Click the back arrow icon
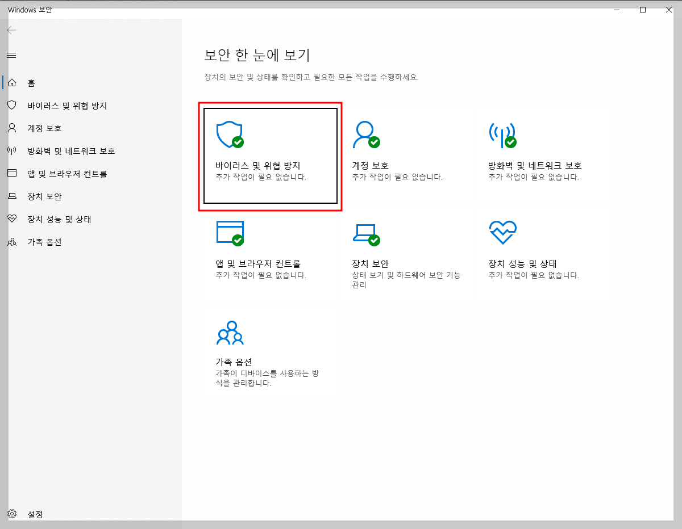This screenshot has height=529, width=682. tap(11, 30)
